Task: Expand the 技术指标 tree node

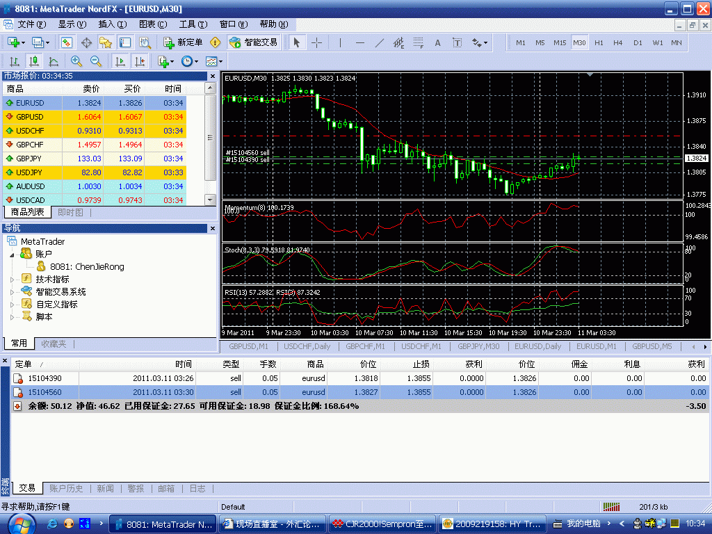Action: tap(12, 279)
